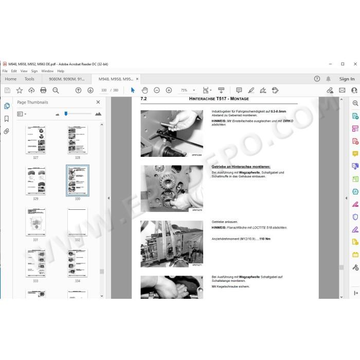The height and width of the screenshot is (360, 360).
Task: Open the Edit menu
Action: pos(14,71)
